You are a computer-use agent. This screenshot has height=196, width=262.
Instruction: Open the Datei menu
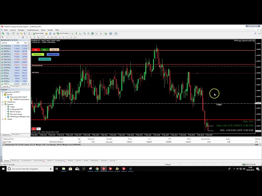click(x=6, y=30)
